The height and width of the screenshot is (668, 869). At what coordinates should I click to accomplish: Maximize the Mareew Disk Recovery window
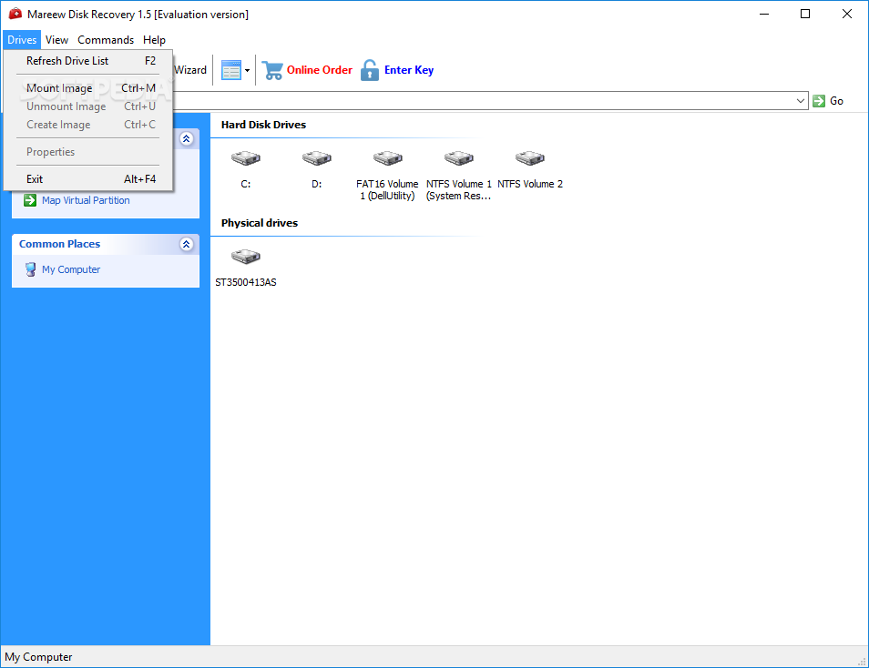tap(805, 14)
